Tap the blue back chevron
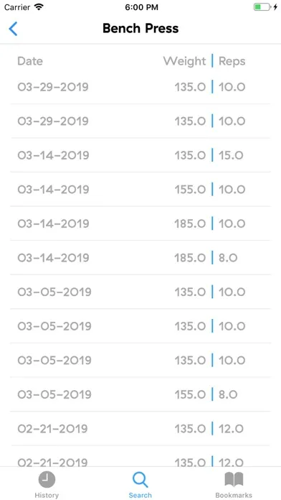281x500 pixels. pyautogui.click(x=13, y=29)
